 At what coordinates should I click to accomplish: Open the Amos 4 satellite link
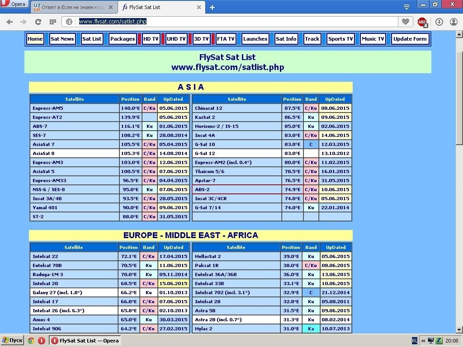[x=41, y=319]
